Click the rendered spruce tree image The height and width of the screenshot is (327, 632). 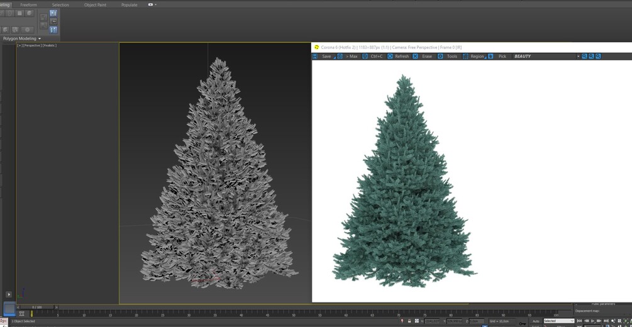[x=404, y=182]
